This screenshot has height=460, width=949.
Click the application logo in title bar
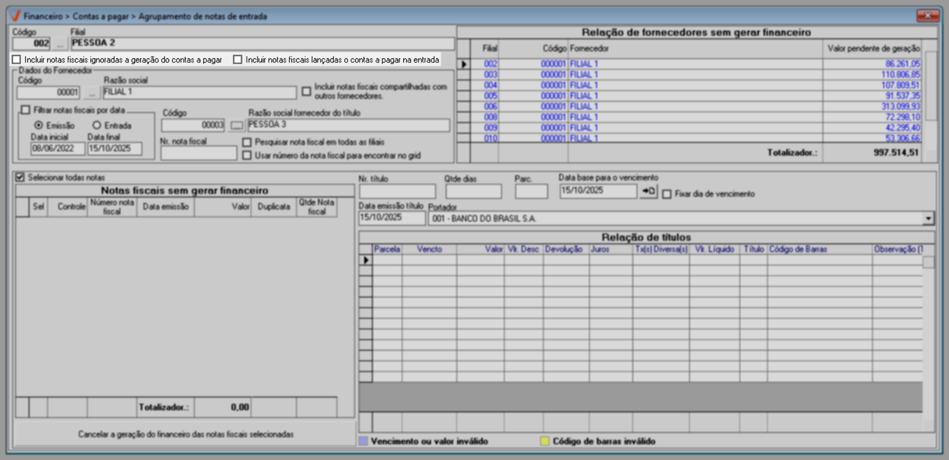(15, 16)
